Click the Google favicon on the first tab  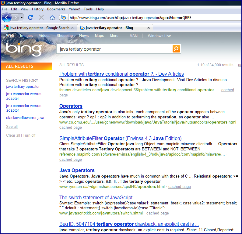[x=6, y=28]
